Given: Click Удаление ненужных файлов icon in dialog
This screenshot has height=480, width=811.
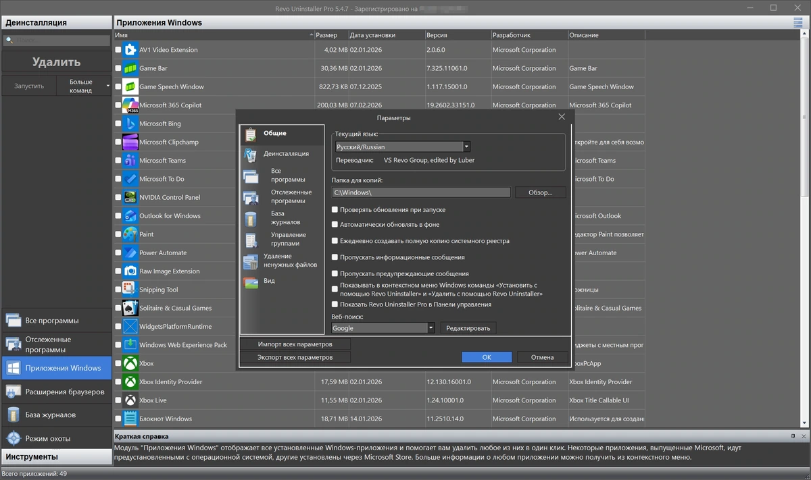Looking at the screenshot, I should [x=251, y=261].
